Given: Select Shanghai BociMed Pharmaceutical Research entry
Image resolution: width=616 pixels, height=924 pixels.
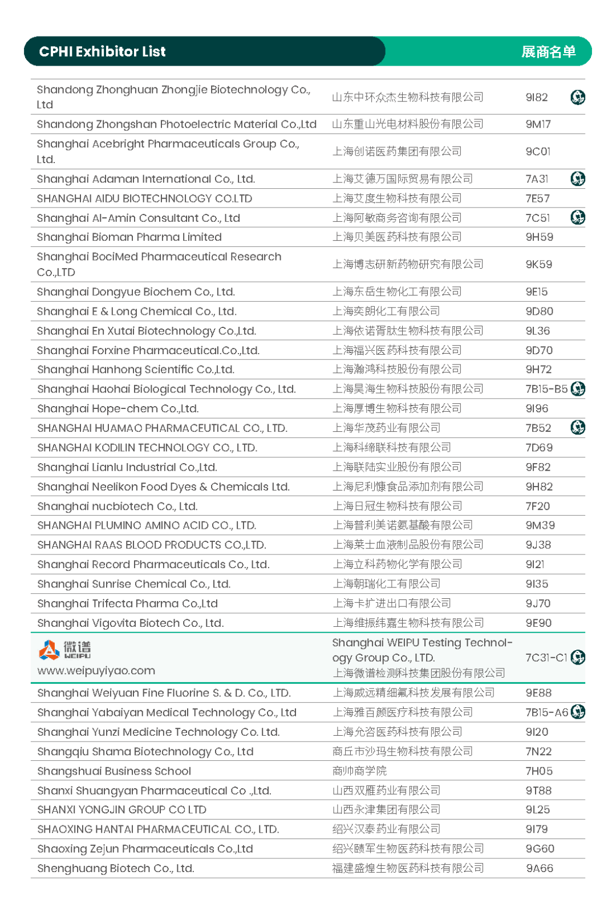Looking at the screenshot, I should point(159,264).
